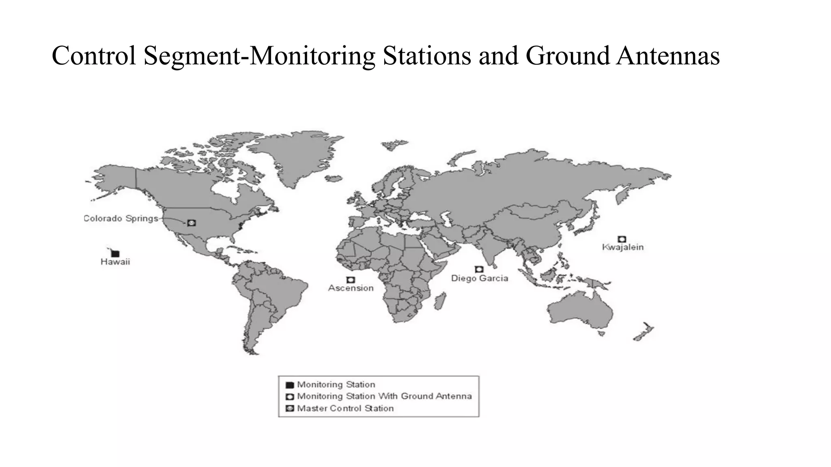Screen dimensions: 831x467
Task: Click the 'Master Control Station' legend text
Action: [x=345, y=408]
